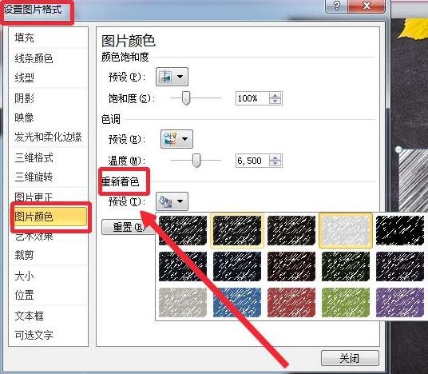
Task: Open the 位置 settings page
Action: (x=25, y=295)
